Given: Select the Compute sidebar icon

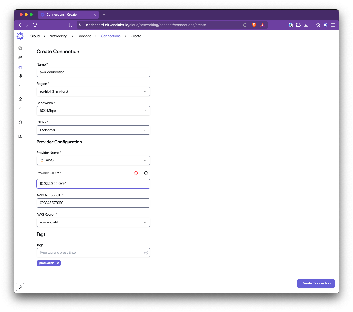Looking at the screenshot, I should 20,48.
